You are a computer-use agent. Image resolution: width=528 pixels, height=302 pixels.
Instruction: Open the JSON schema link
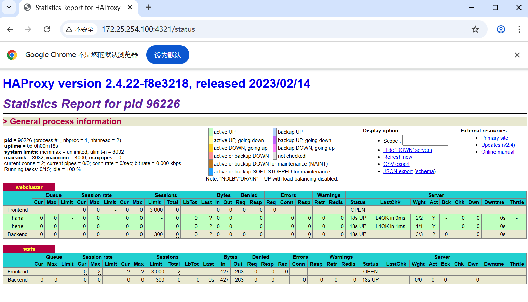coord(425,171)
